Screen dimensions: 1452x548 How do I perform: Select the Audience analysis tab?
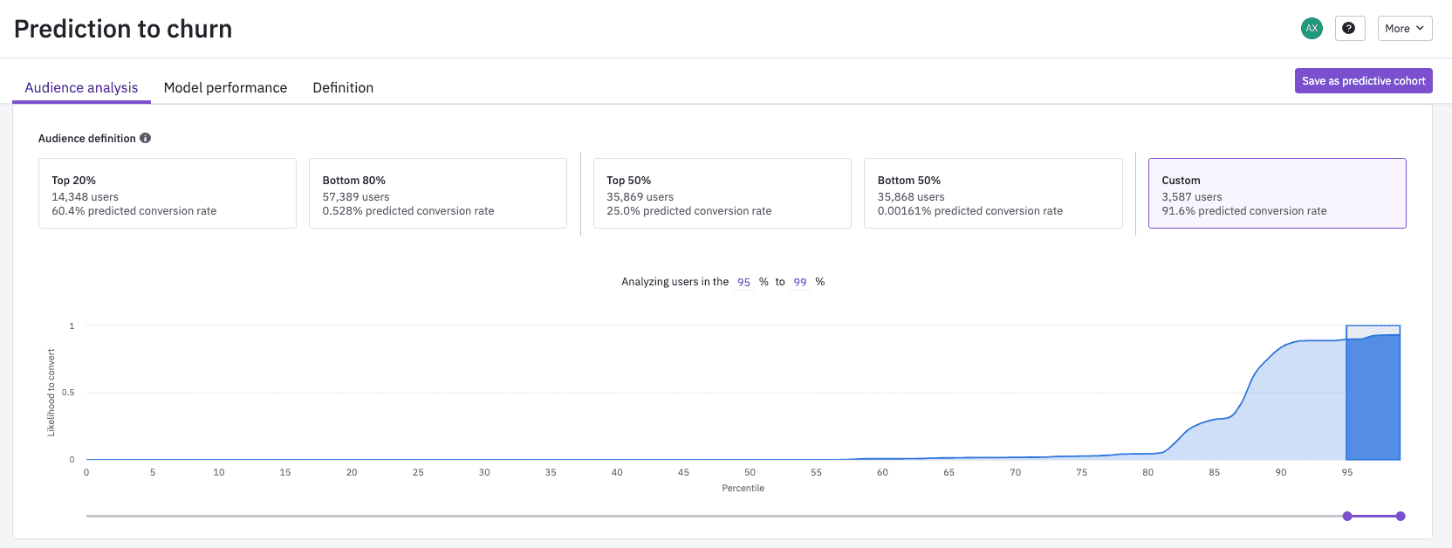coord(81,88)
